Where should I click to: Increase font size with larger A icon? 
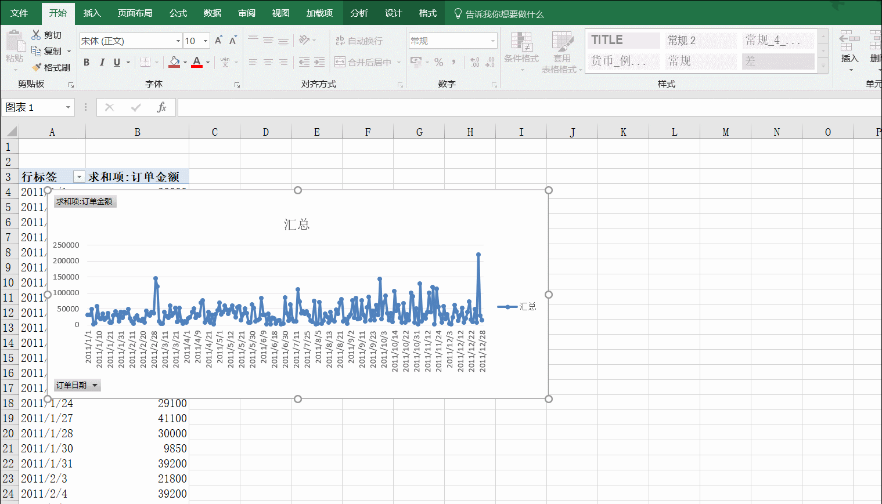point(218,41)
